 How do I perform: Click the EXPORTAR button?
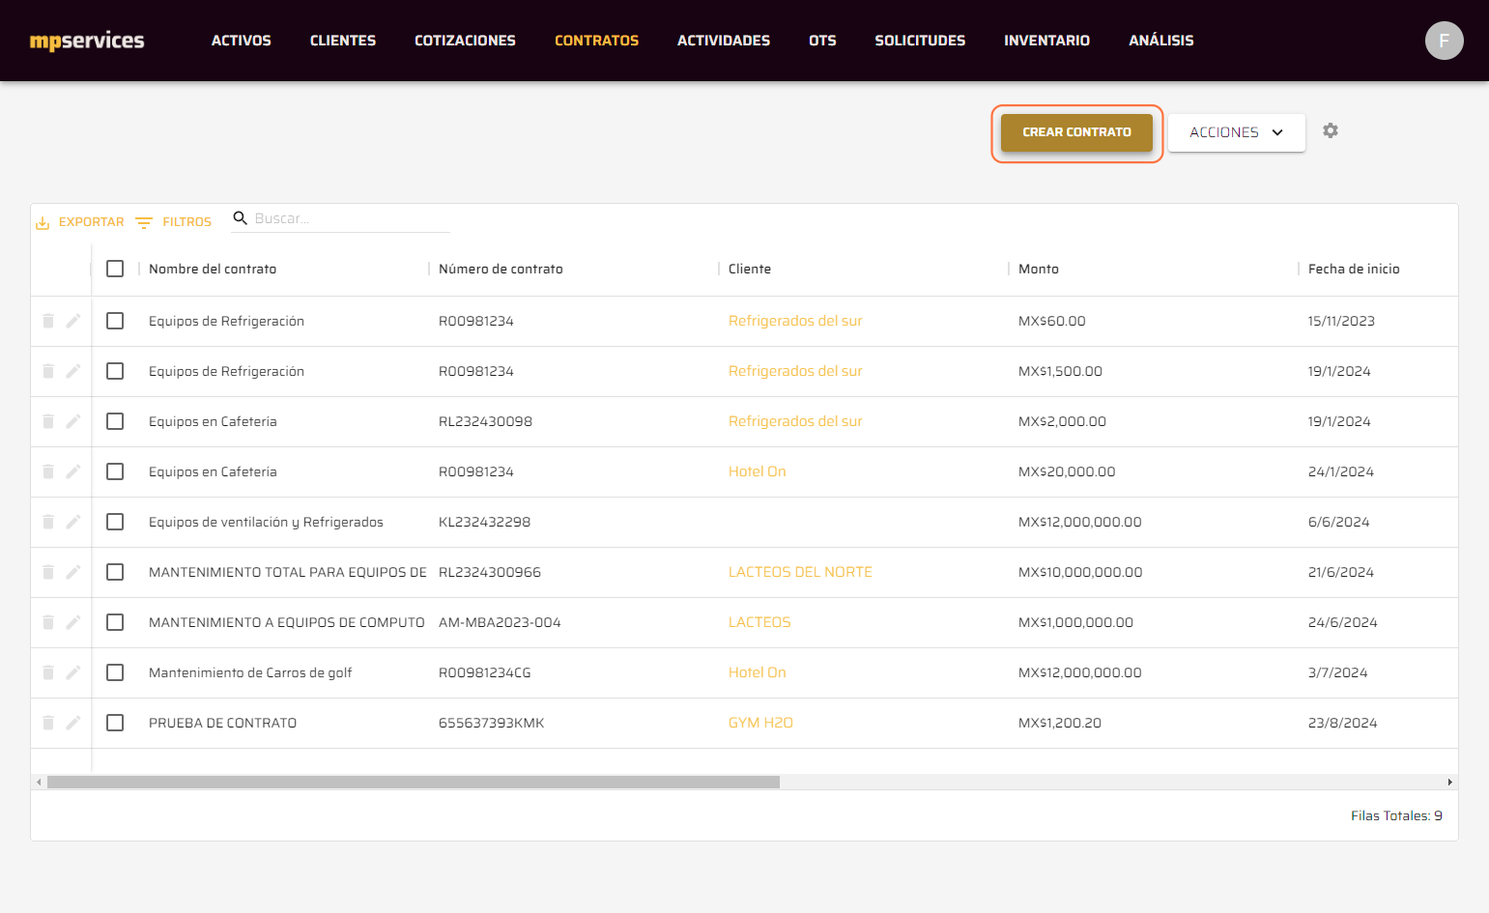point(80,222)
